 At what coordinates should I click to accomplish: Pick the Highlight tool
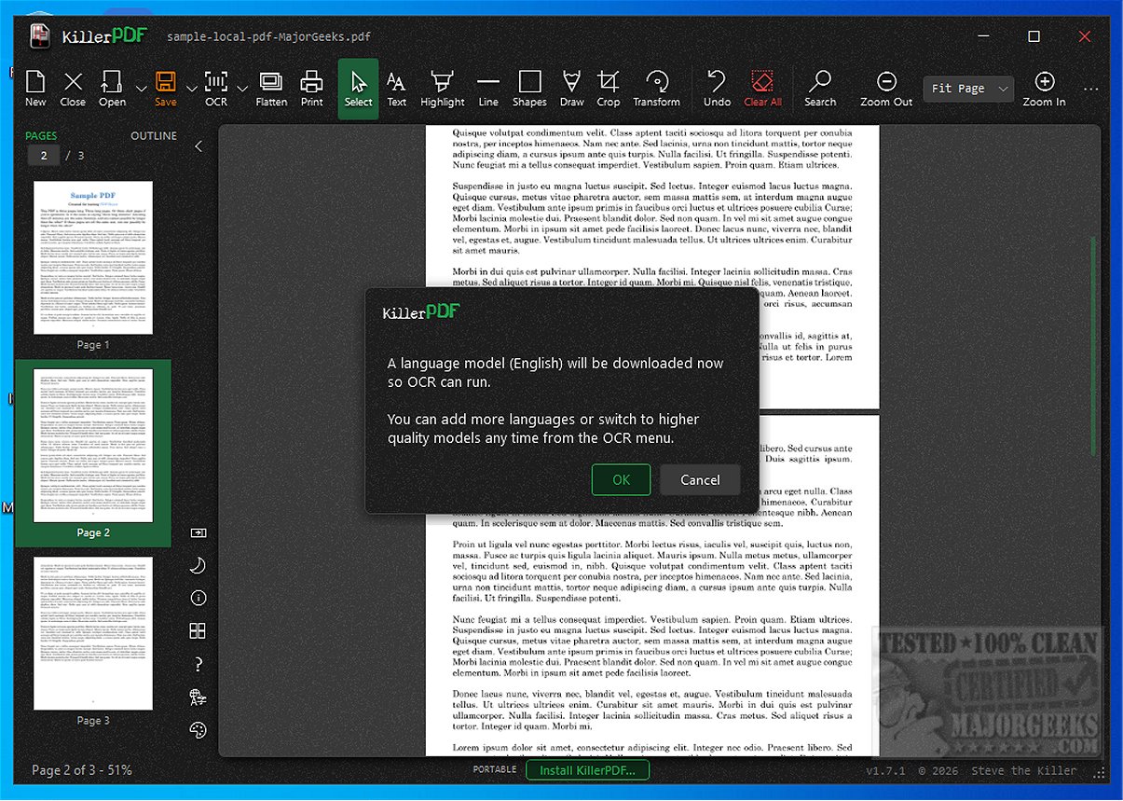443,89
